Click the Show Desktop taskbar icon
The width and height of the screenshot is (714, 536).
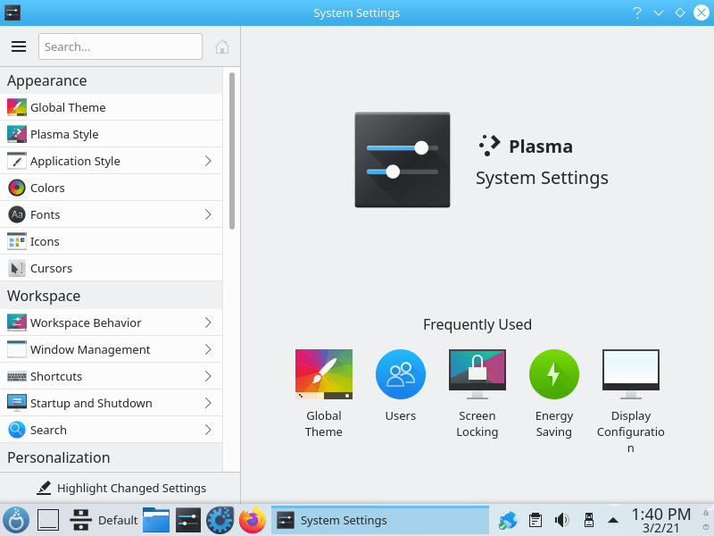click(x=48, y=520)
